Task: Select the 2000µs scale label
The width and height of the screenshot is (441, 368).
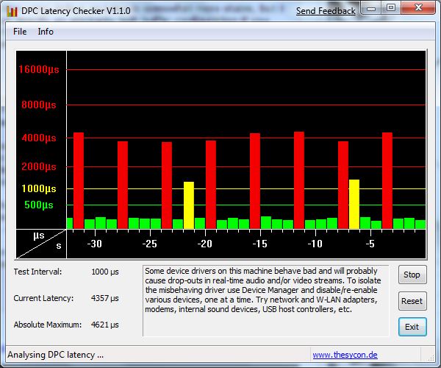Action: click(39, 166)
